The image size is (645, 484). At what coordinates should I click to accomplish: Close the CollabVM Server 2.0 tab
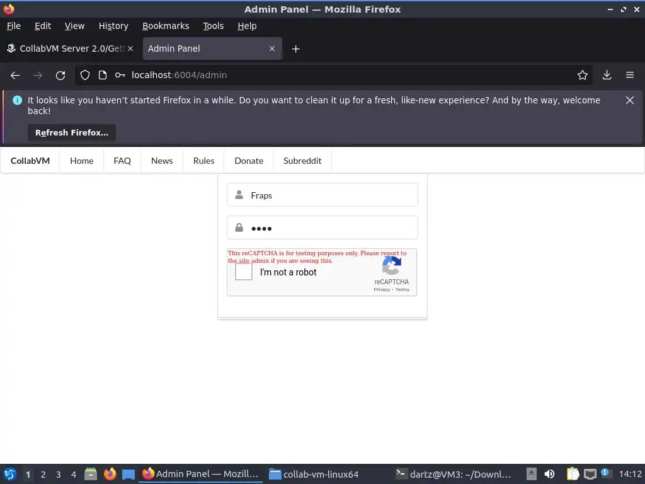click(x=130, y=49)
